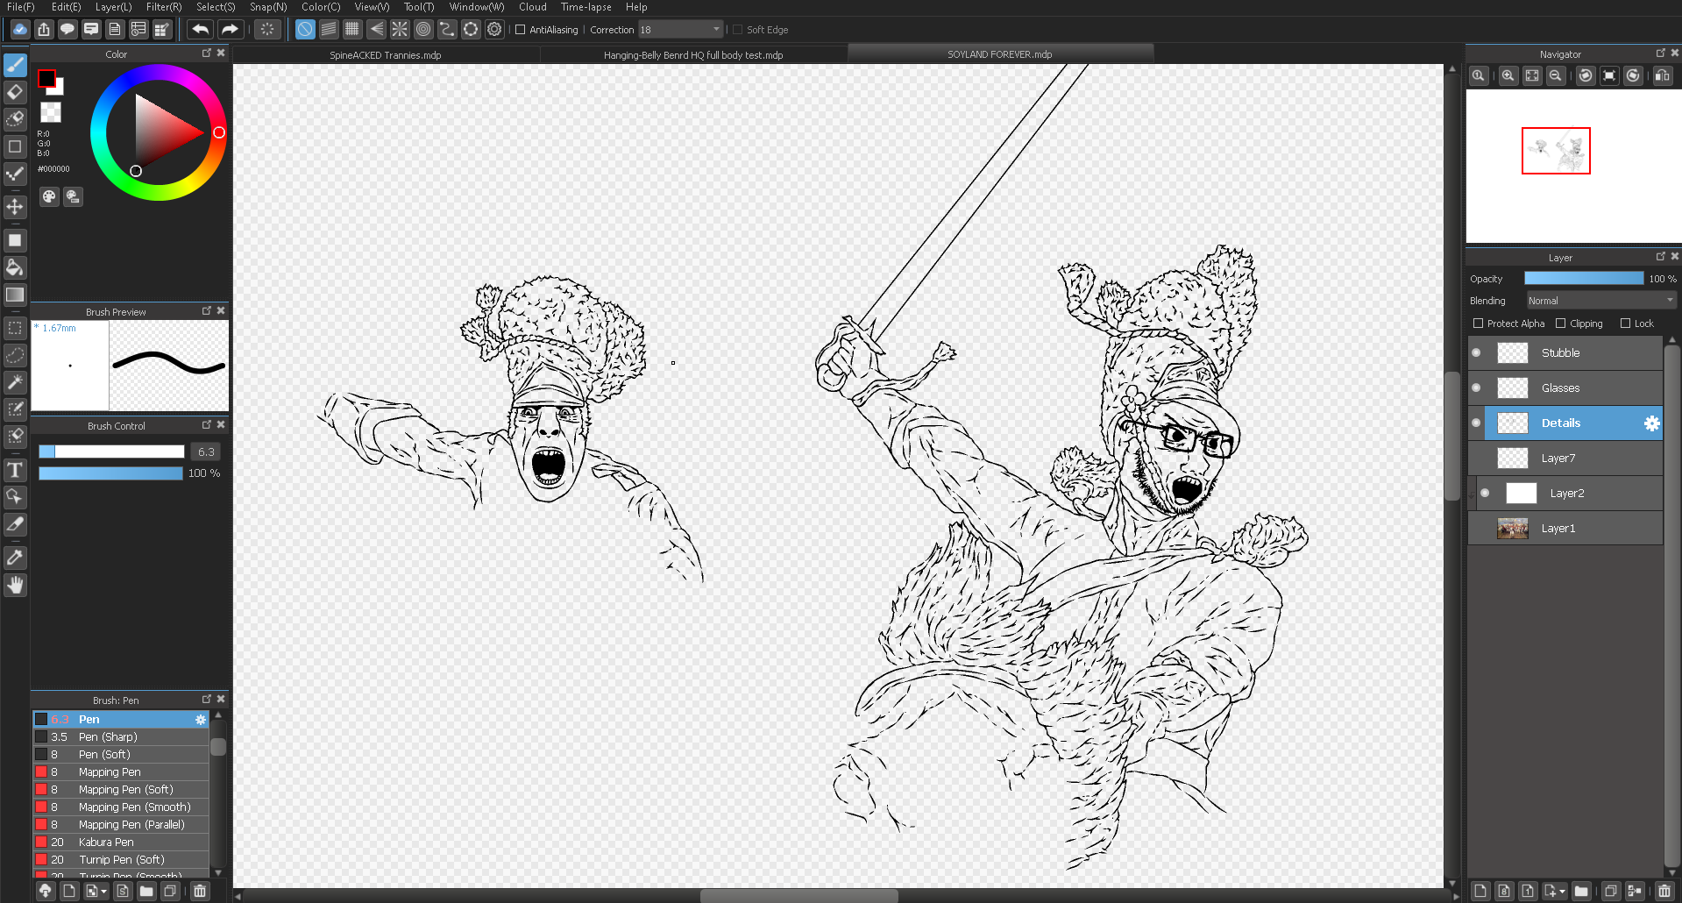The width and height of the screenshot is (1682, 903).
Task: Click the Undo arrow in toolbar
Action: (201, 30)
